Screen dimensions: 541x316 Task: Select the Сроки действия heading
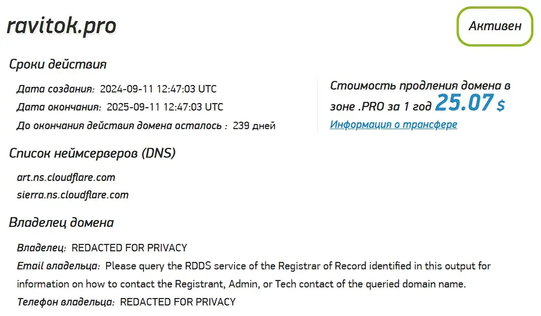pos(58,64)
